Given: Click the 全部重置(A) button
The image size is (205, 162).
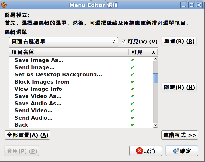Looking at the screenshot, I should [27, 135].
